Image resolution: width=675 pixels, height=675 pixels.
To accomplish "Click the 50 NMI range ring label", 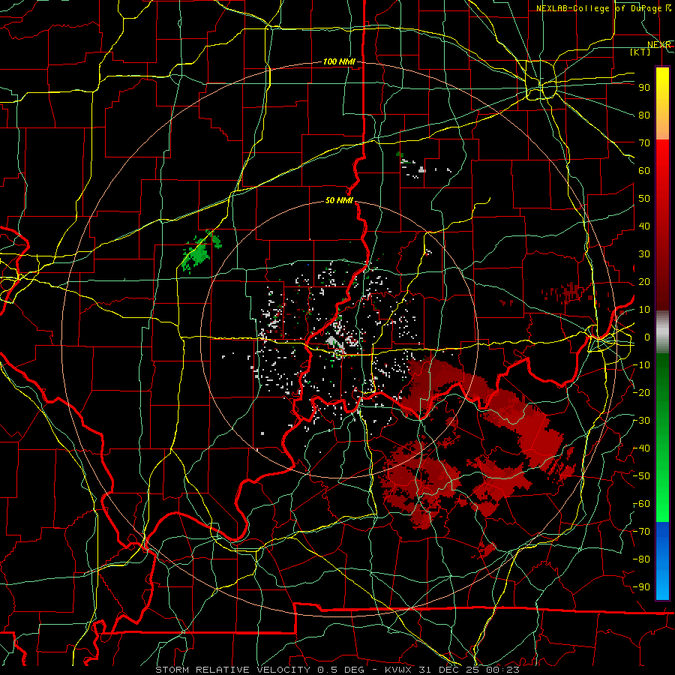I will coord(339,200).
